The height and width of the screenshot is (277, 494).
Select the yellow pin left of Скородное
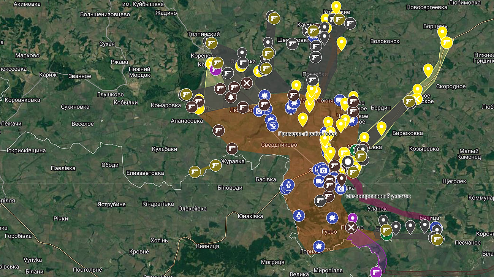(x=428, y=70)
